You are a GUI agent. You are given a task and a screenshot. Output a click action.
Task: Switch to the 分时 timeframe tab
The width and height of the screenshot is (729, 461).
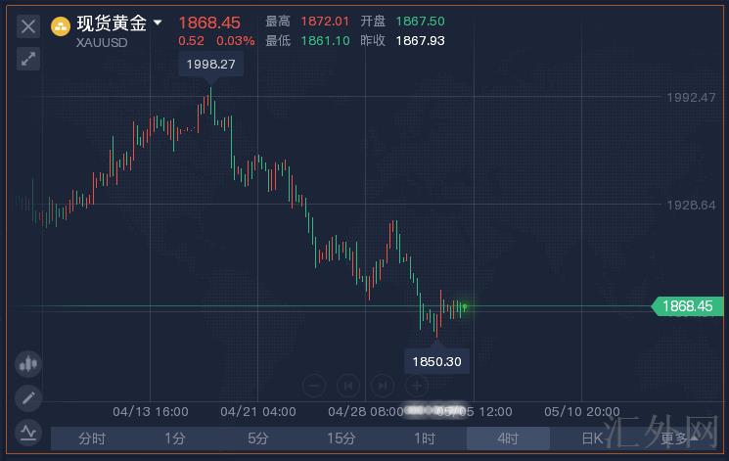click(92, 438)
